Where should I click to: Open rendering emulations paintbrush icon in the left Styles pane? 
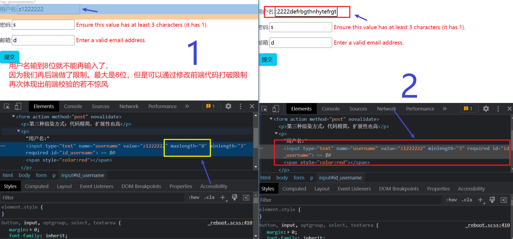pos(235,198)
